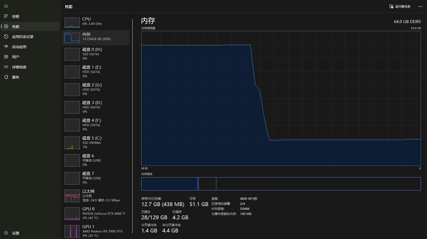
Task: Click the Startup apps (启动应用) icon
Action: pos(6,47)
